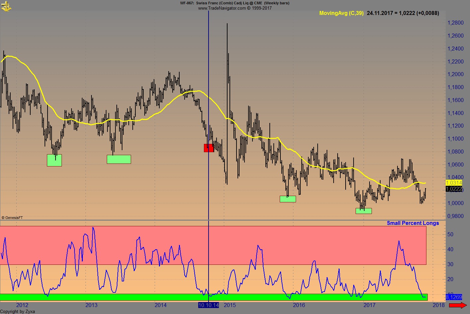Screen dimensions: 470x314
Task: Click the GenesisFT copyright stamp
Action: tap(13, 218)
